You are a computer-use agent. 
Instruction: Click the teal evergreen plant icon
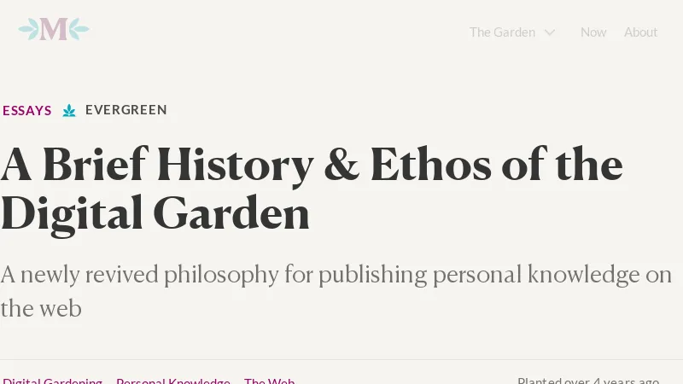coord(69,110)
